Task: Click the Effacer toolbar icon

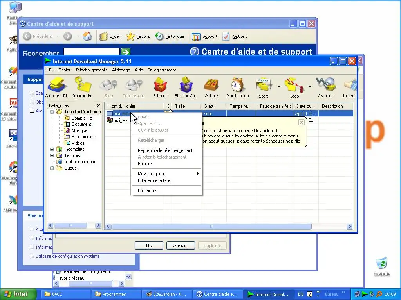Action: pos(160,87)
